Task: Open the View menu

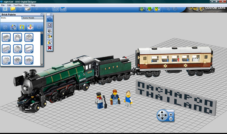Action: click(26, 5)
